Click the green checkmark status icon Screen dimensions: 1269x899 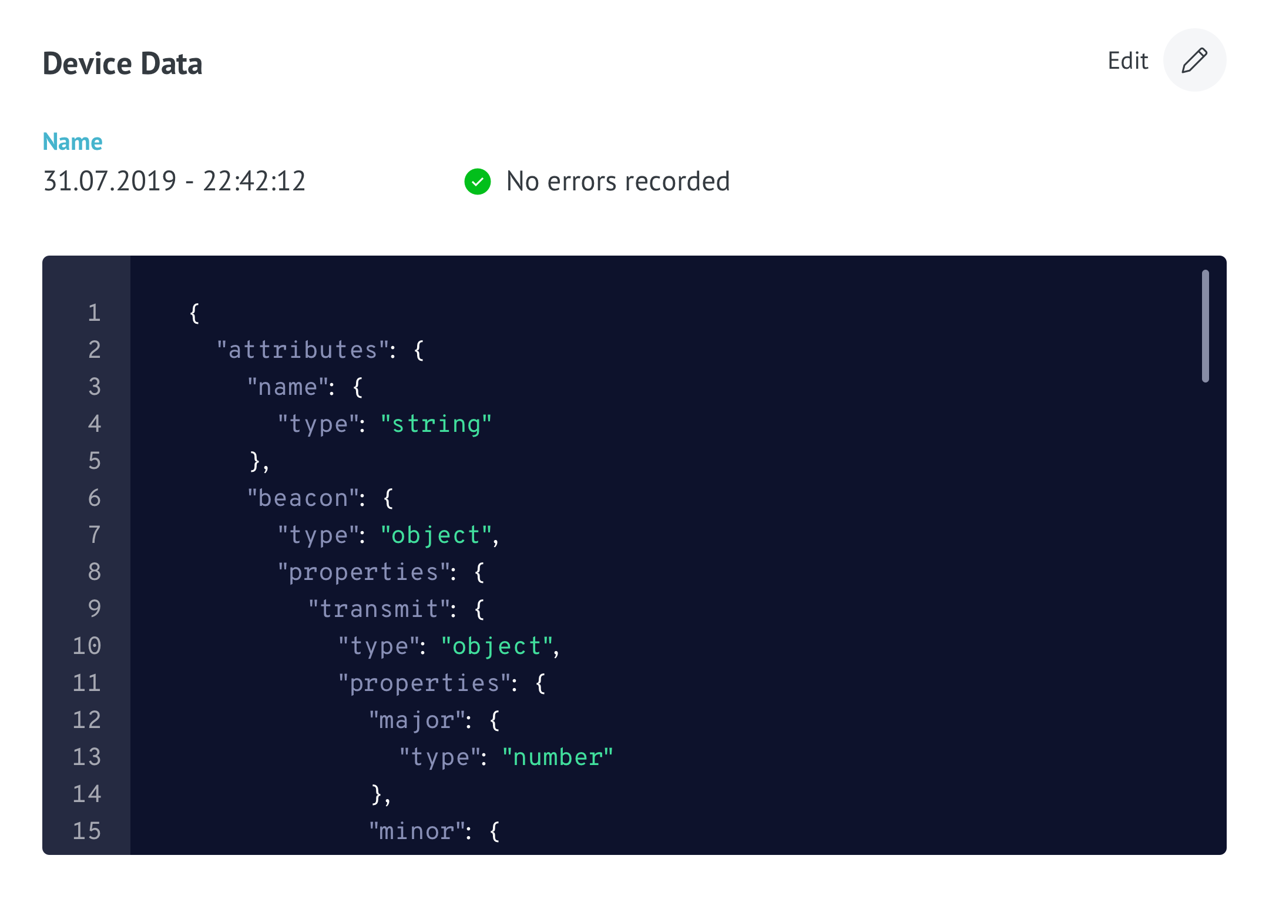[478, 182]
